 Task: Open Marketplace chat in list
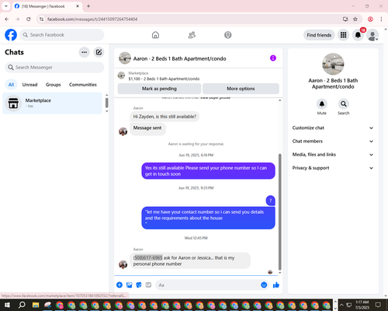tap(52, 103)
